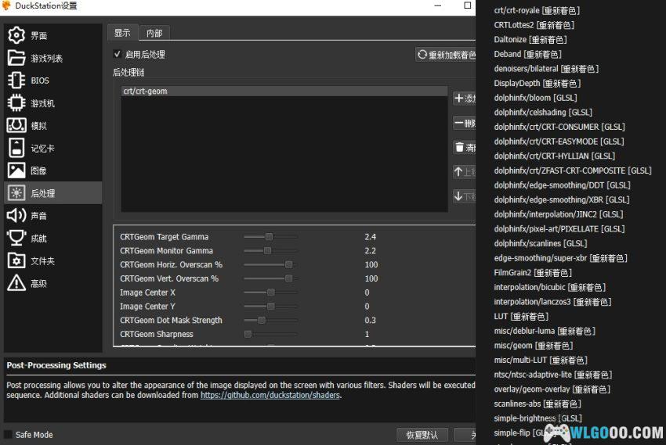Choose Daltonize shader entry

coord(530,39)
